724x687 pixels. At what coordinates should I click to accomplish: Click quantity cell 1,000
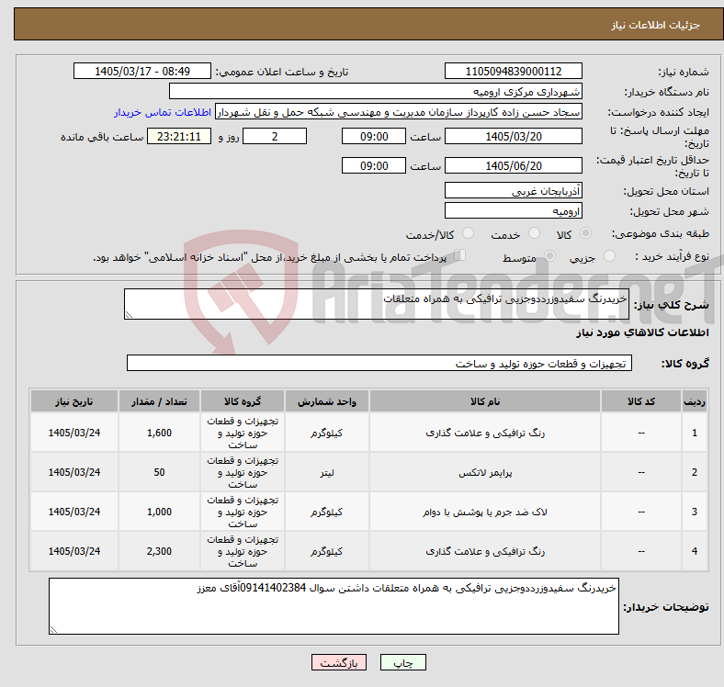[159, 512]
